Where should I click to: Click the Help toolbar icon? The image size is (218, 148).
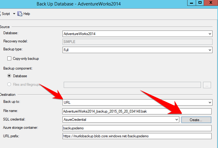coord(20,14)
